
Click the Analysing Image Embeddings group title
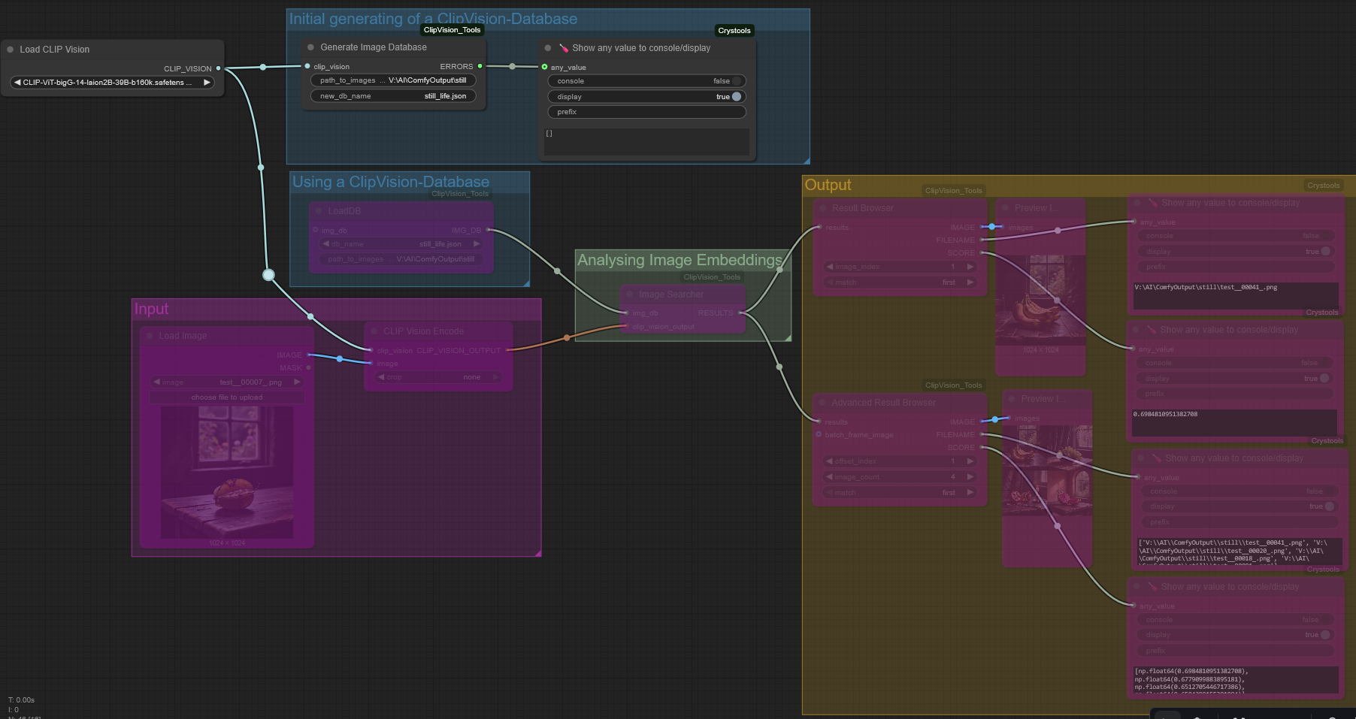680,260
